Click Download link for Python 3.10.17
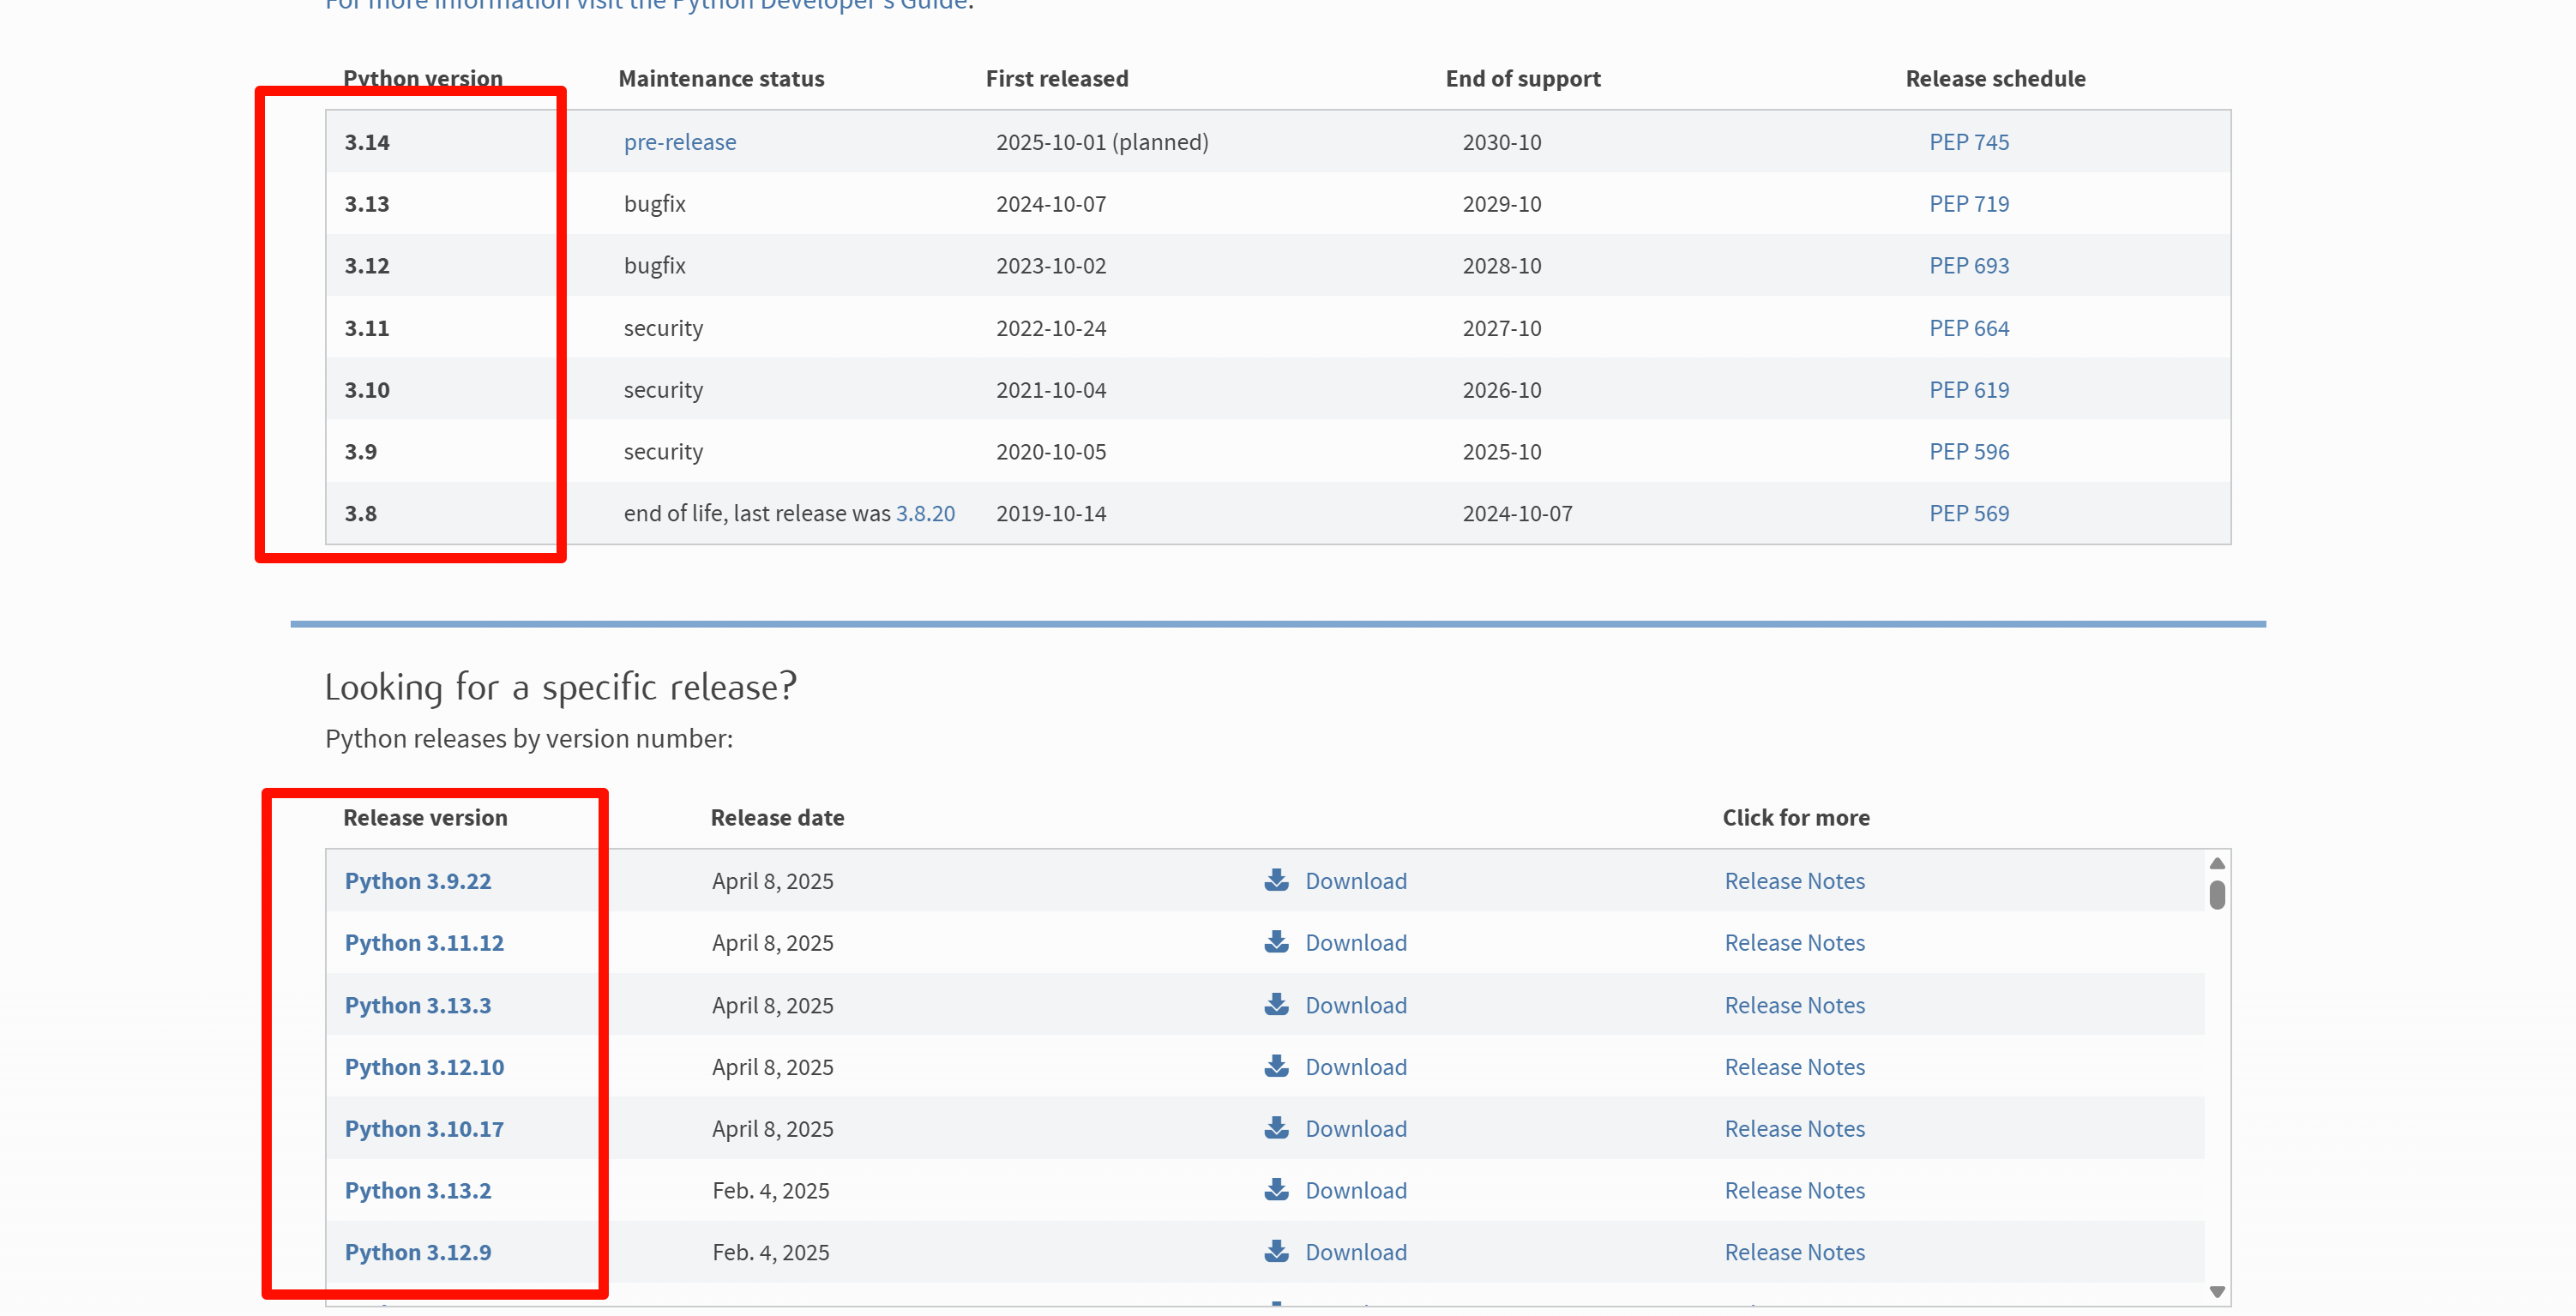The height and width of the screenshot is (1316, 2576). click(x=1355, y=1129)
